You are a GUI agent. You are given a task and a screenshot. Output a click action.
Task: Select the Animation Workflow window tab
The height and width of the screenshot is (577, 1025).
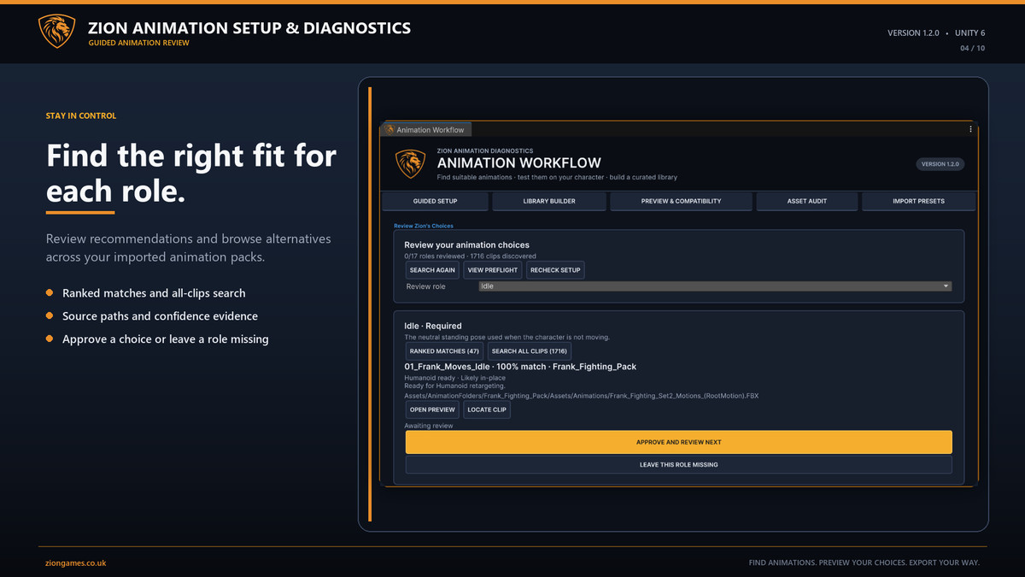[x=425, y=130]
